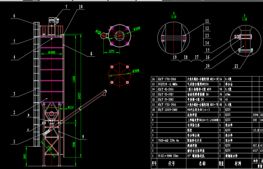
Task: Click the 名称 header cell in parts table
Action: point(203,163)
